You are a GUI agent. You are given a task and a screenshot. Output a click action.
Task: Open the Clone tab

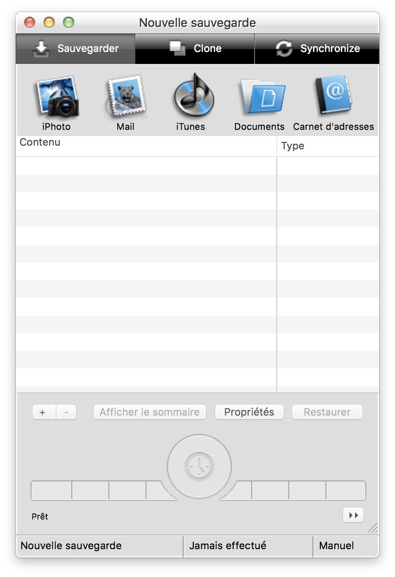tap(195, 49)
